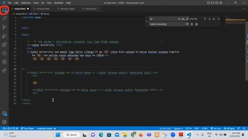Open Windows Start menu

coord(58,135)
